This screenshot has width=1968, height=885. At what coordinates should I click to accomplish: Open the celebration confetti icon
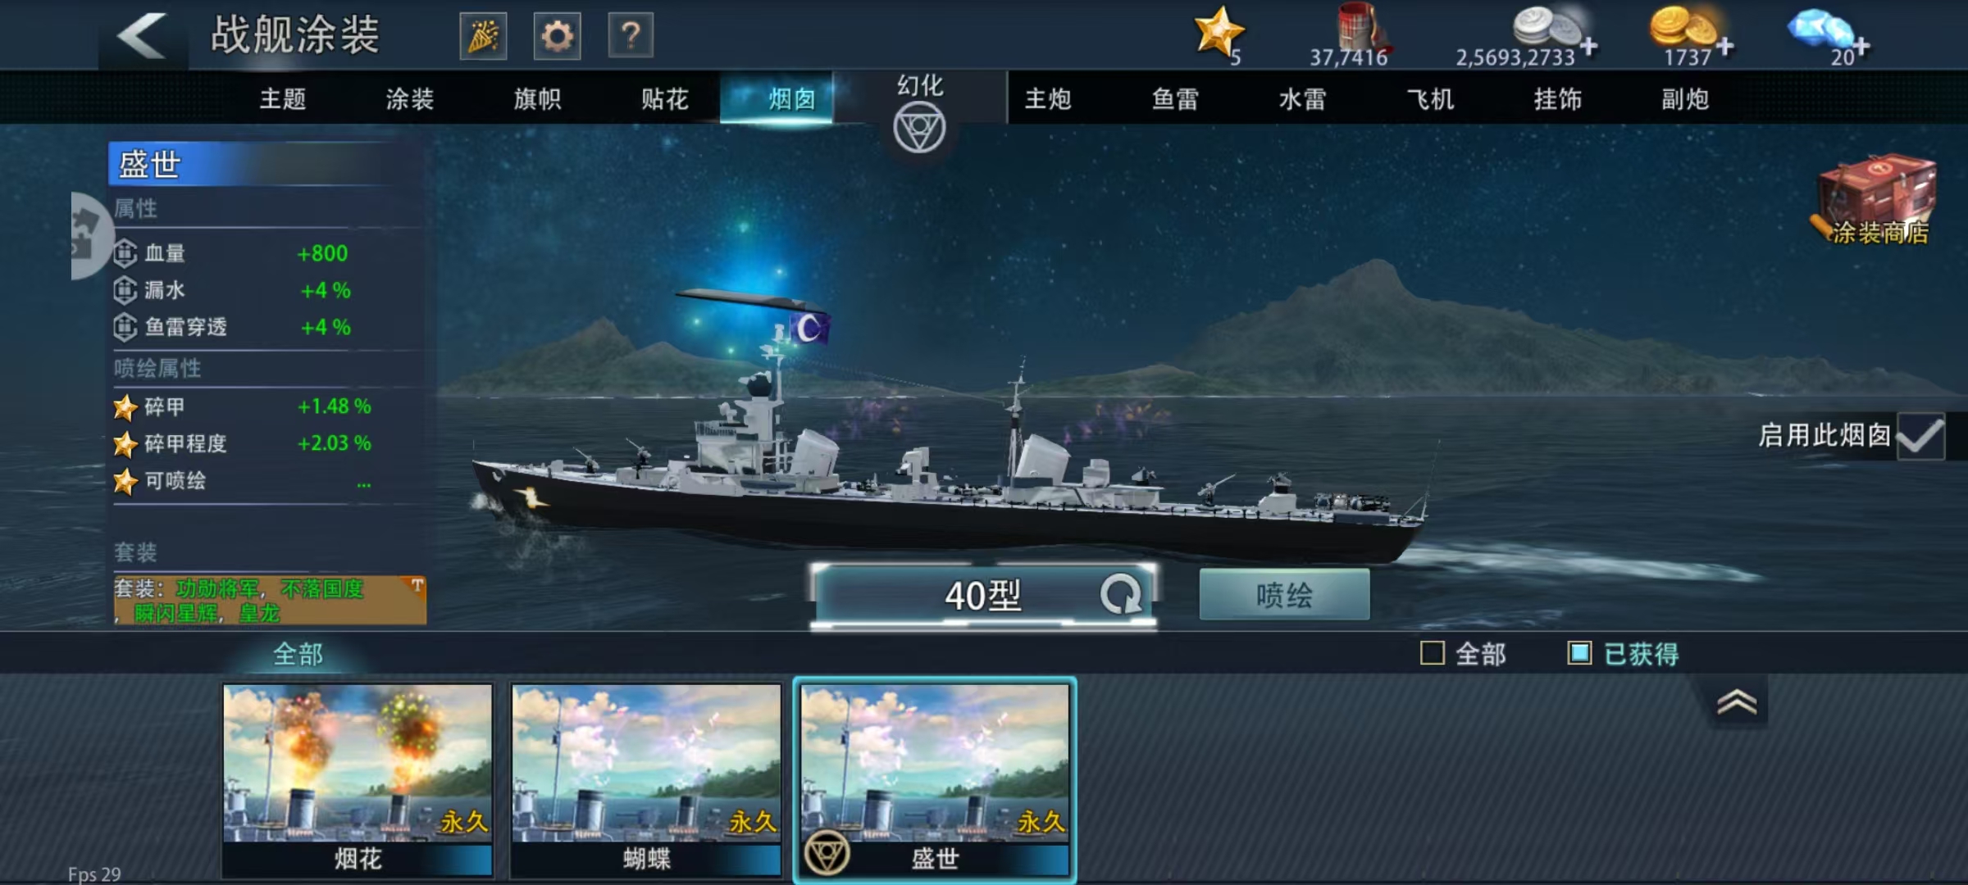click(x=483, y=36)
